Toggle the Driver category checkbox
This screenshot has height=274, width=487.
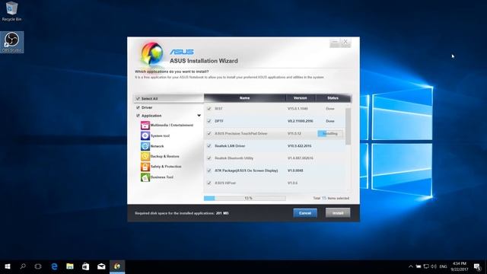[138, 107]
